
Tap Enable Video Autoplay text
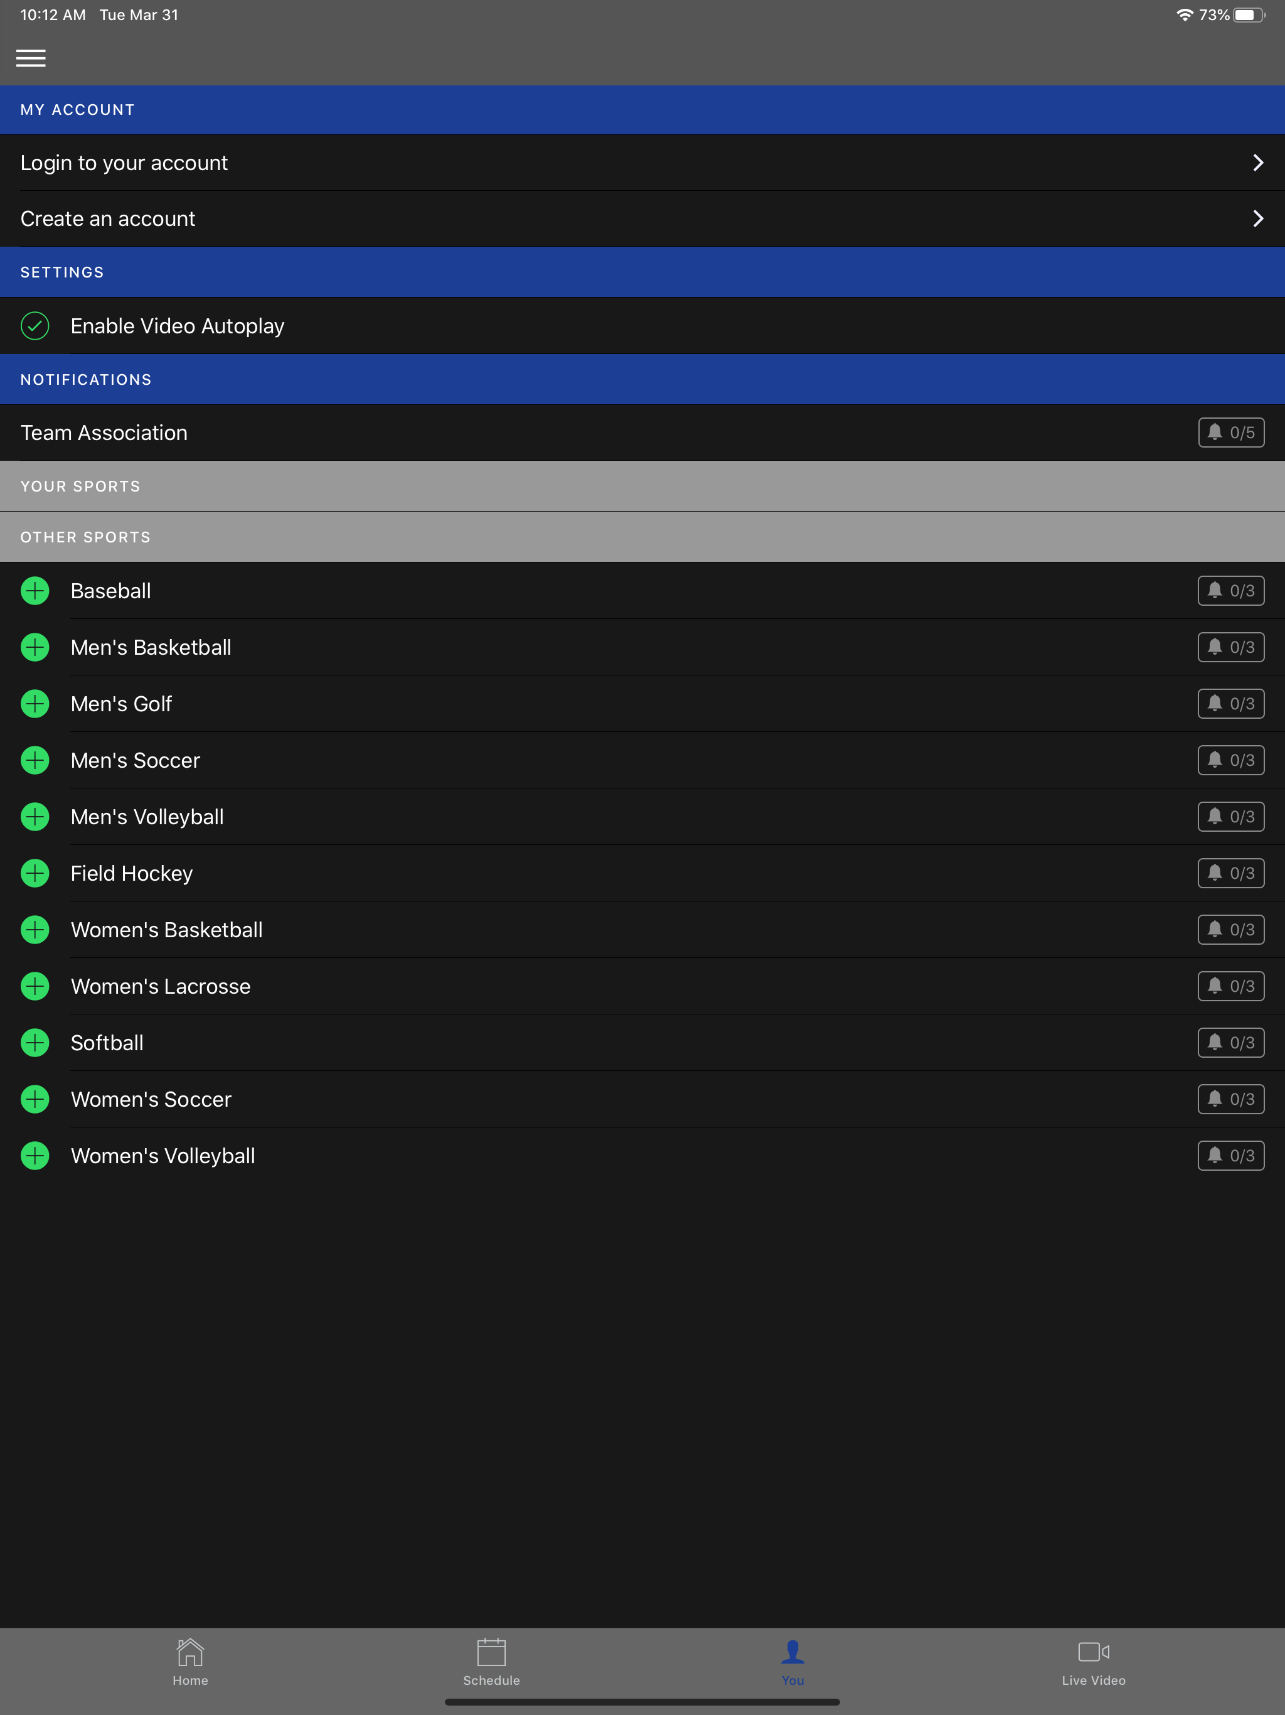pyautogui.click(x=178, y=326)
